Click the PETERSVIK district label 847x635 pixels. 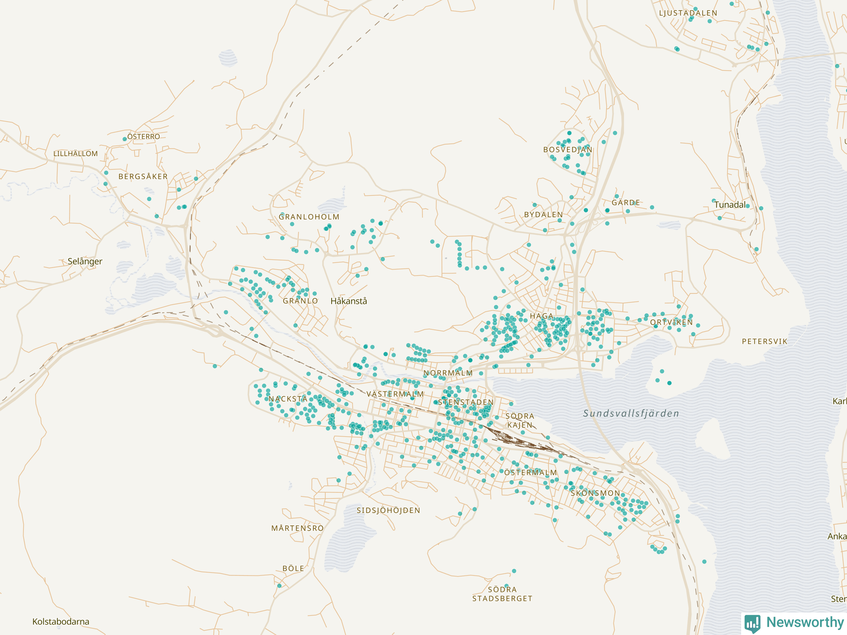pyautogui.click(x=765, y=341)
